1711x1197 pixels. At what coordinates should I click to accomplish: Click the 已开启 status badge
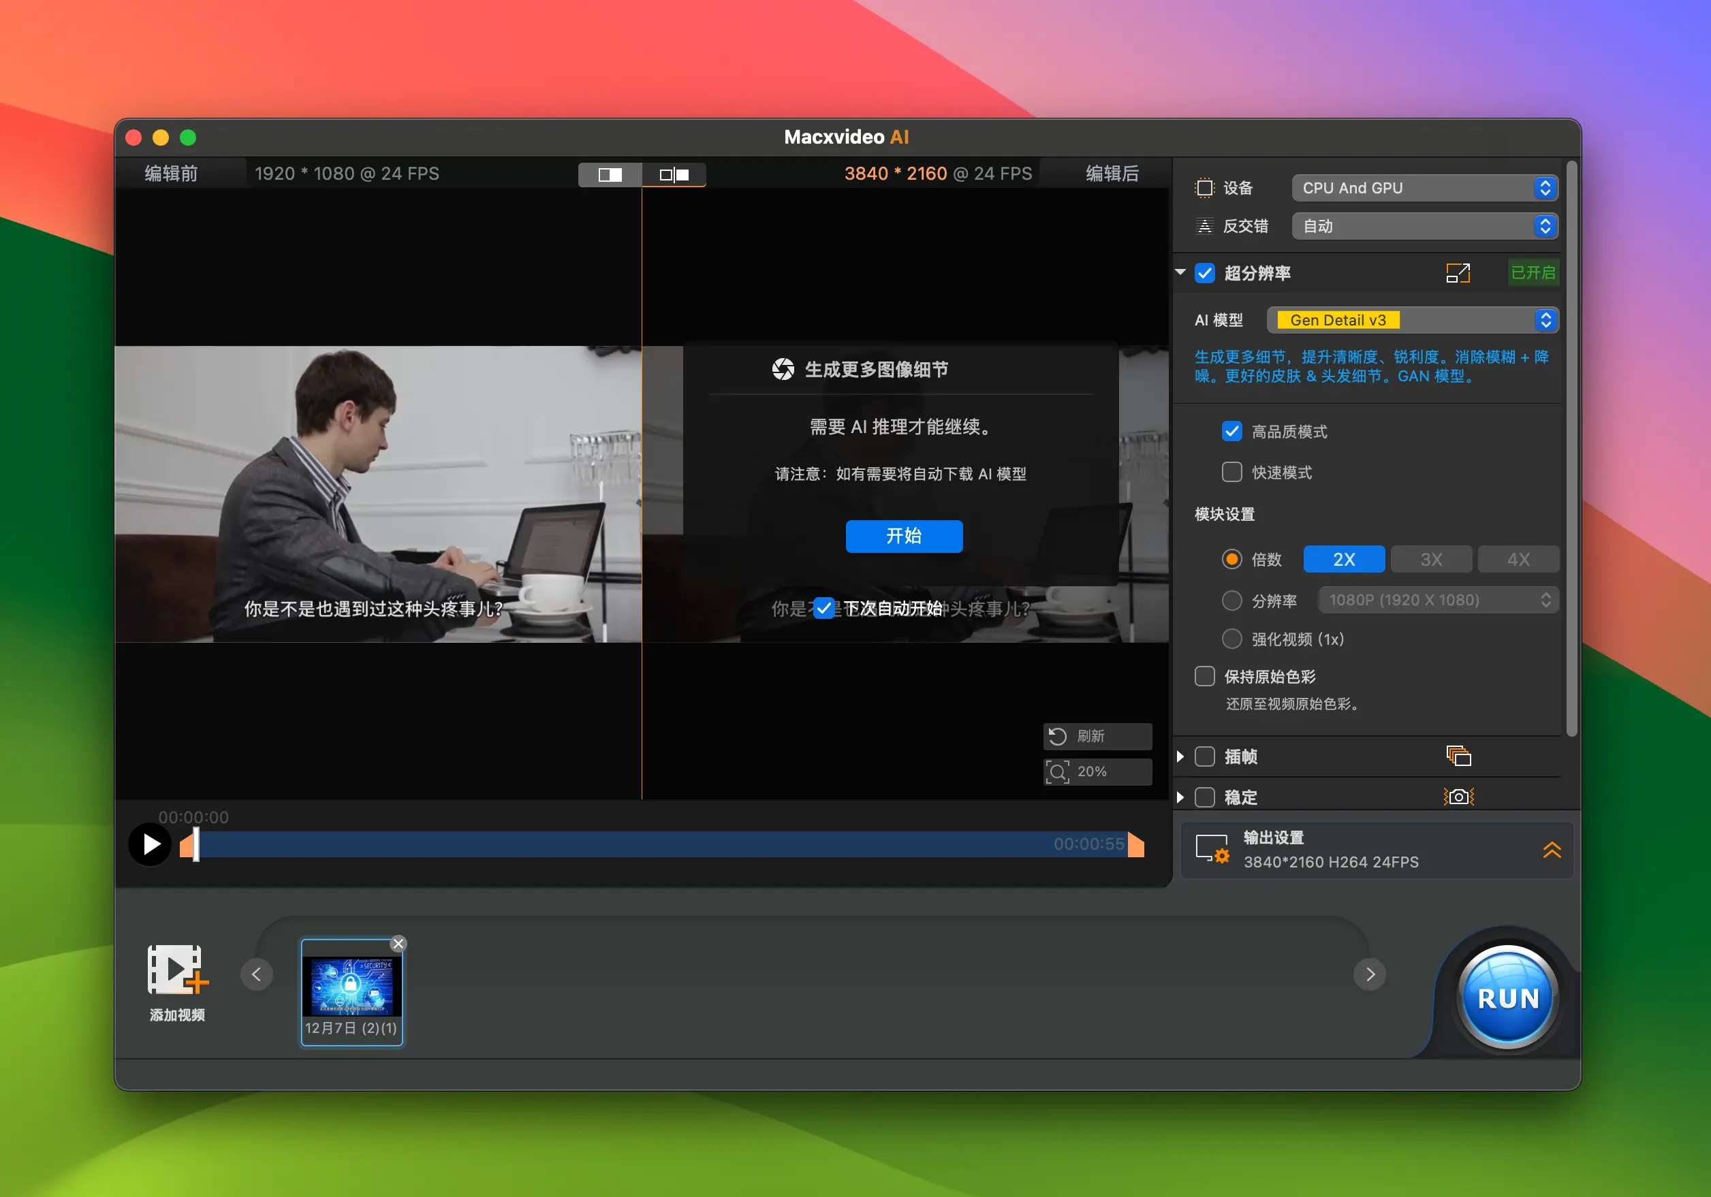pos(1533,272)
